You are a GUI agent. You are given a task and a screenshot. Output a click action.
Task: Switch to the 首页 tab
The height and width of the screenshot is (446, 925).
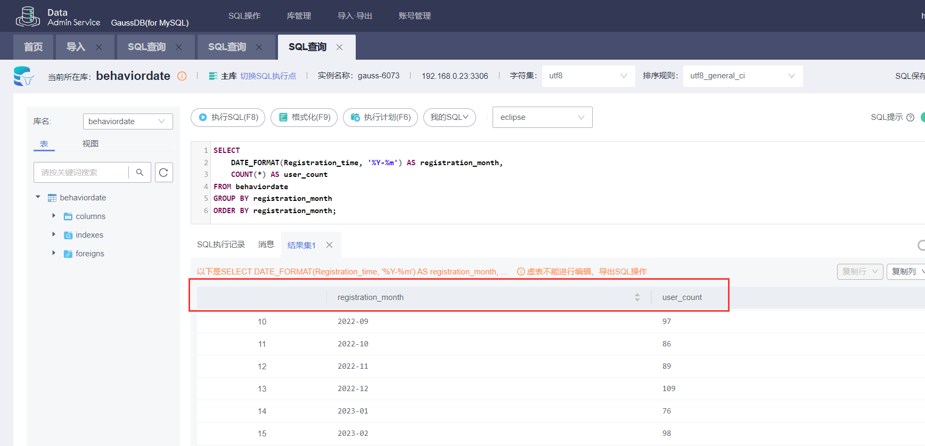tap(33, 47)
